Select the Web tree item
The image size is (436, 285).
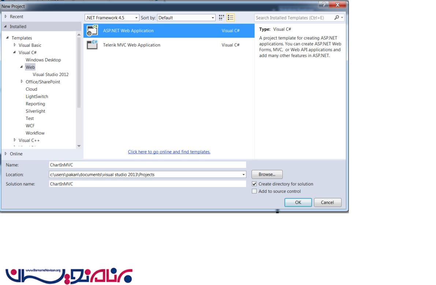[30, 67]
